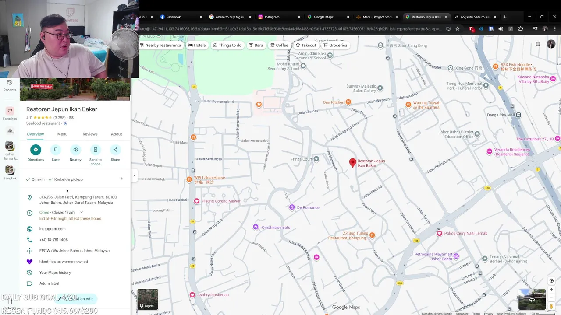Zoom in on the map
The image size is (561, 315).
[552, 290]
